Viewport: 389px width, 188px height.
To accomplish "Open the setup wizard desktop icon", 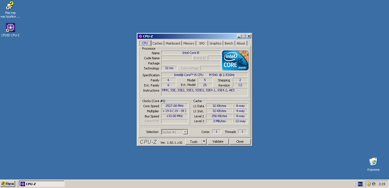I will click(x=10, y=6).
